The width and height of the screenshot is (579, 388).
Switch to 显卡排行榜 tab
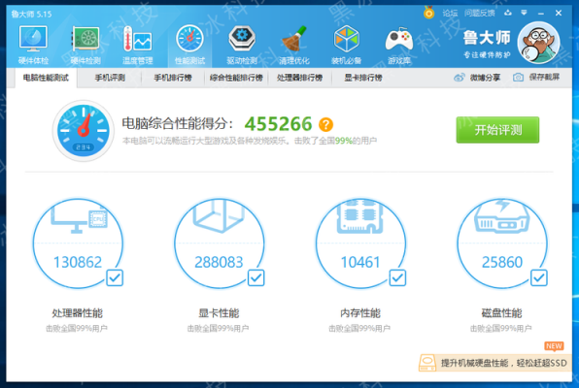tap(363, 78)
